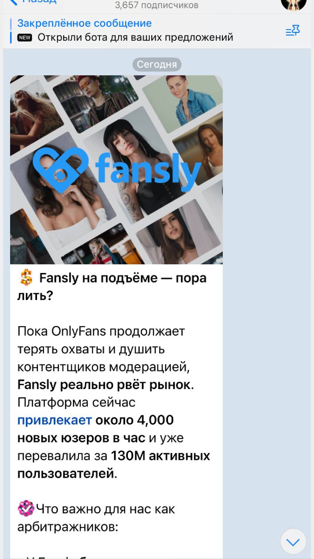314x559 pixels.
Task: Jump to latest with the down chevron button
Action: pyautogui.click(x=293, y=542)
